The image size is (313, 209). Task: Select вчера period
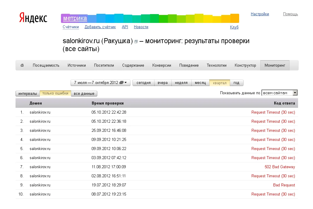point(163,83)
